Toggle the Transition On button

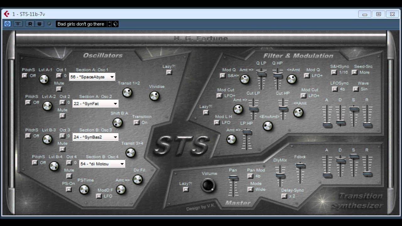tap(136, 122)
